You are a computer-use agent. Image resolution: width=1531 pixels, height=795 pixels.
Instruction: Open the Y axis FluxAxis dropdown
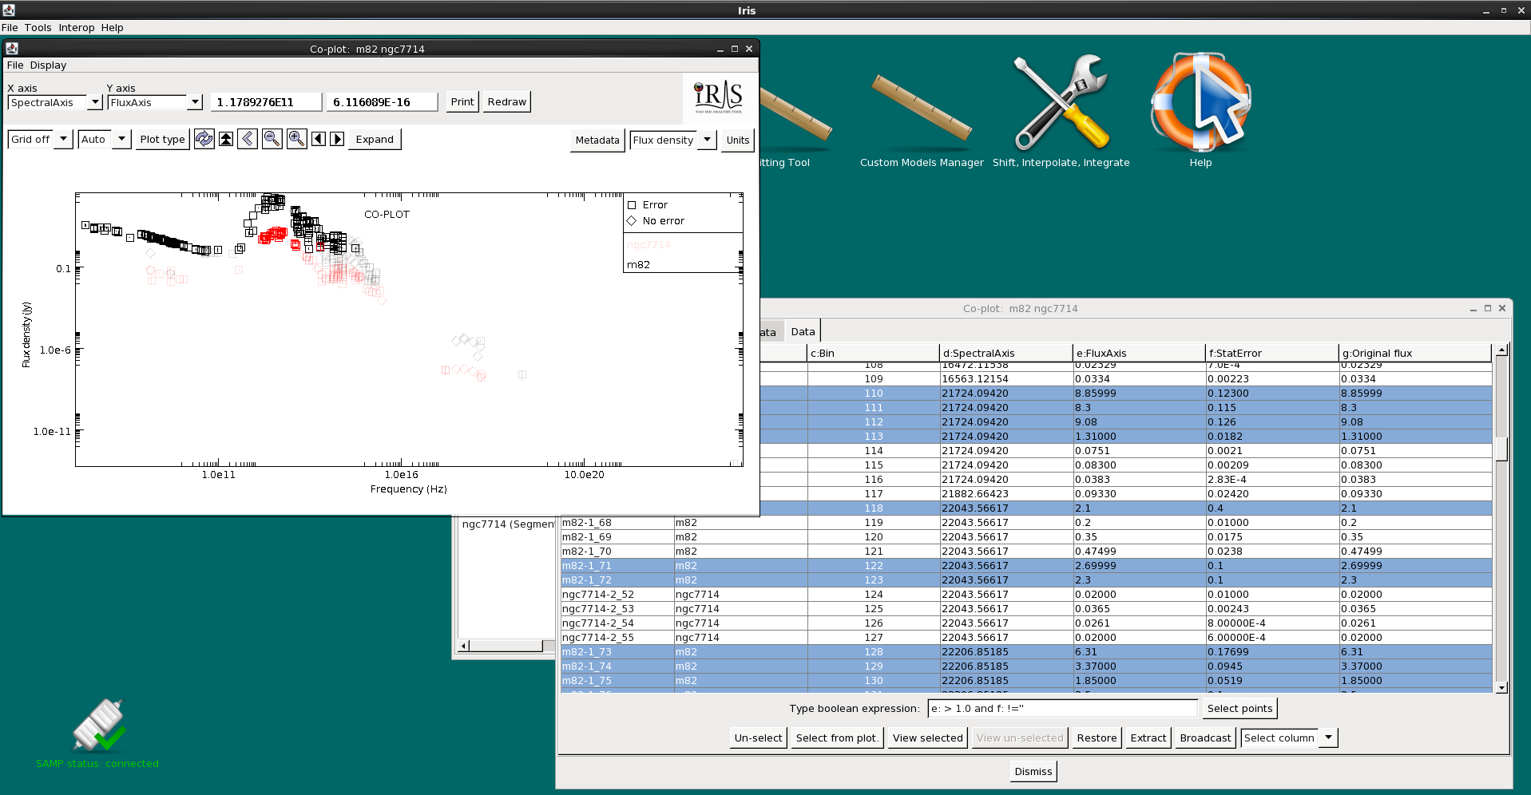point(195,102)
